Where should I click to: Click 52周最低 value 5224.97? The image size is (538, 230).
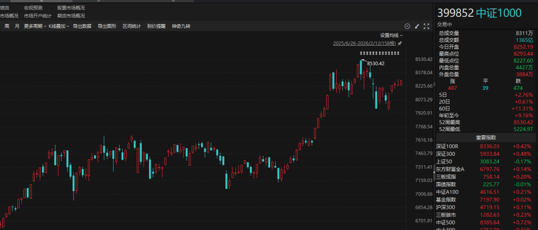pyautogui.click(x=523, y=129)
